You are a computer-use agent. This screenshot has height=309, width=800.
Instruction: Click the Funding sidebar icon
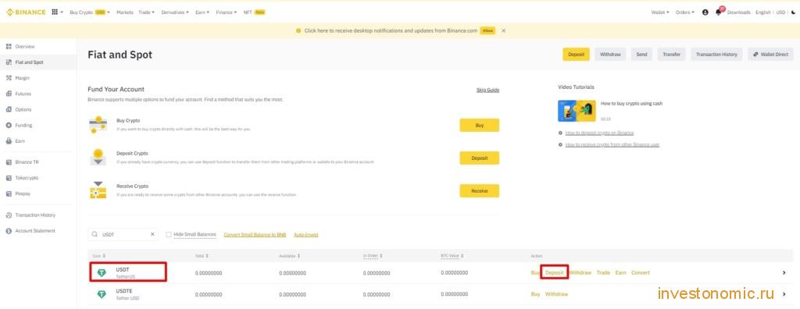click(9, 126)
